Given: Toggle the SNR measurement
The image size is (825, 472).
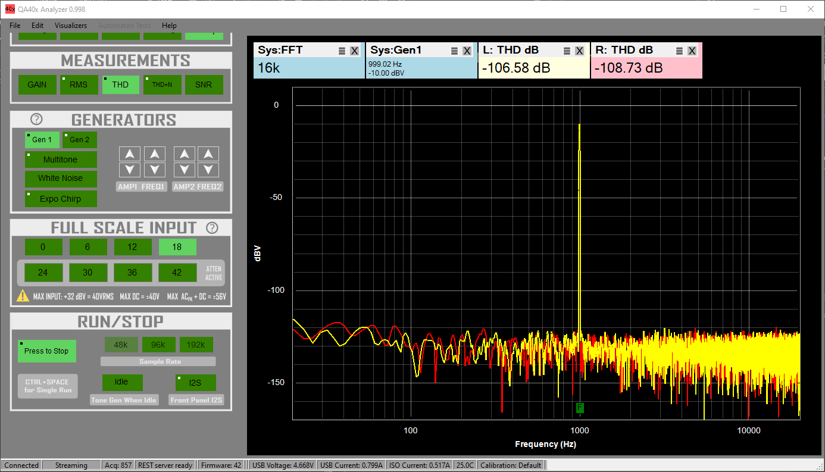Looking at the screenshot, I should pyautogui.click(x=204, y=85).
